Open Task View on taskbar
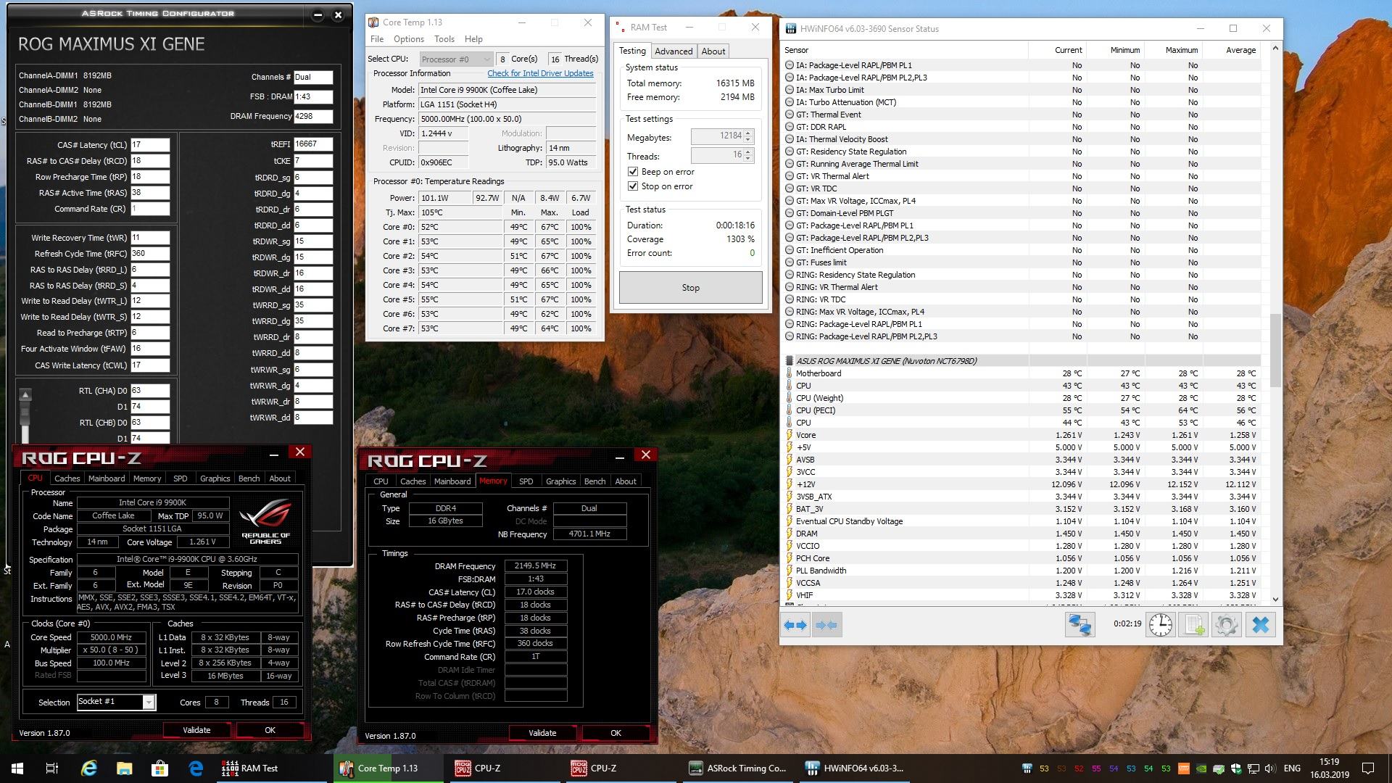Image resolution: width=1392 pixels, height=783 pixels. (52, 768)
